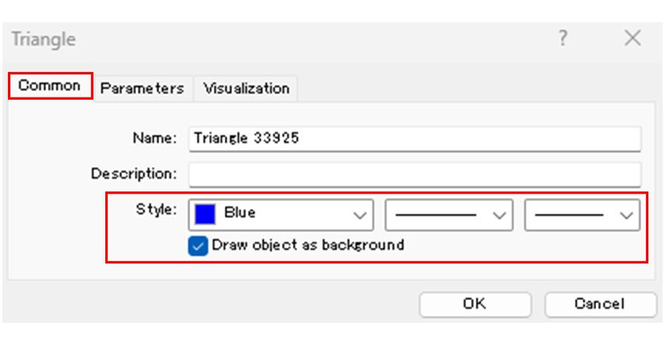Close the Triangle dialog window
This screenshot has width=665, height=345.
tap(632, 38)
